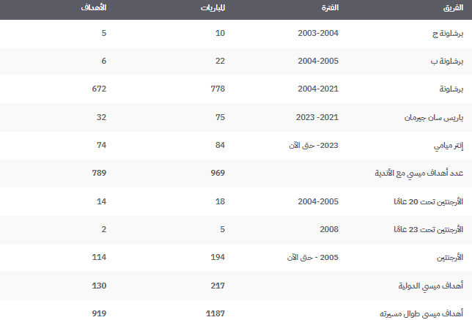The height and width of the screenshot is (320, 472).
Task: Click the 2004-2021 period cell
Action: 317,89
